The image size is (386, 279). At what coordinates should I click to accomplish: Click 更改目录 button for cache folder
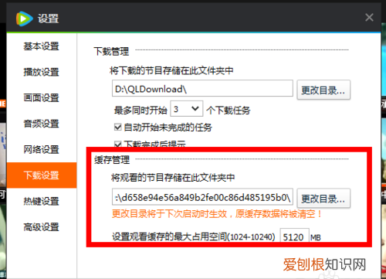(x=323, y=199)
